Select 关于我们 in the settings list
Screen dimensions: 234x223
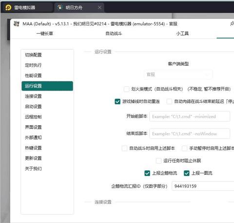click(x=47, y=168)
